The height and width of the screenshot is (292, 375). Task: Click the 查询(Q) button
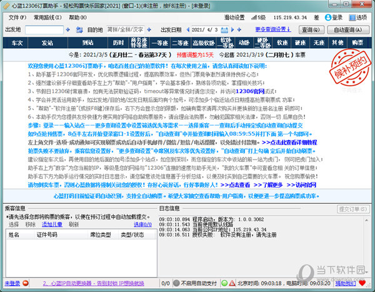tap(311, 30)
